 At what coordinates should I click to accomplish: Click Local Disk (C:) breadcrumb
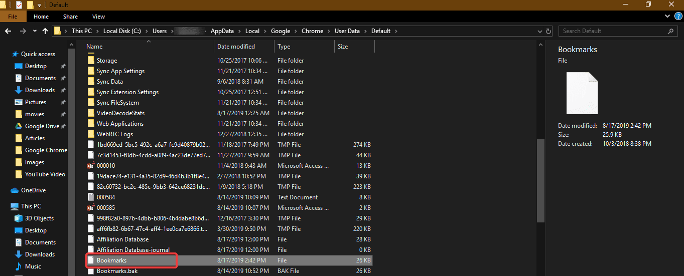click(122, 31)
